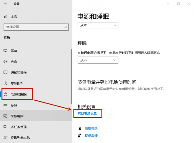Select the multitasking (多任务处理) icon
The width and height of the screenshot is (194, 143).
5,127
